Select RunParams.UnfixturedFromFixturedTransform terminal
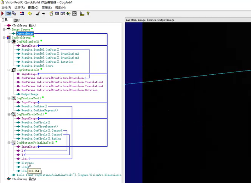Viewport: 251px width, 183px height. tap(53, 78)
